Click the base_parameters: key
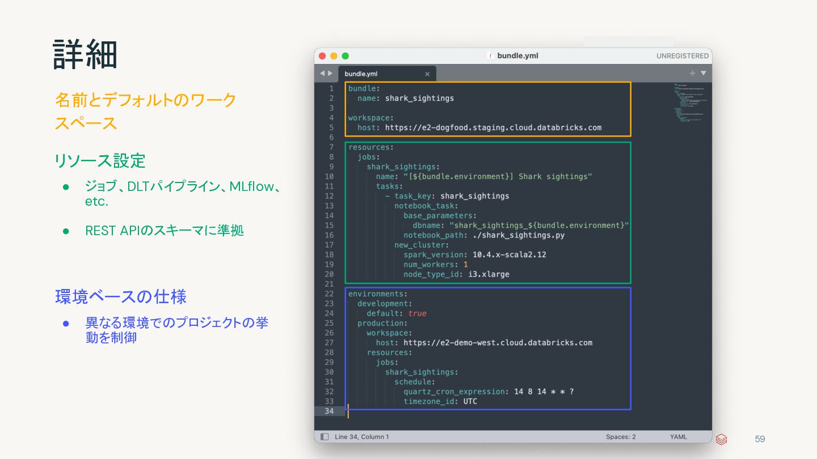The height and width of the screenshot is (459, 817). coord(440,215)
